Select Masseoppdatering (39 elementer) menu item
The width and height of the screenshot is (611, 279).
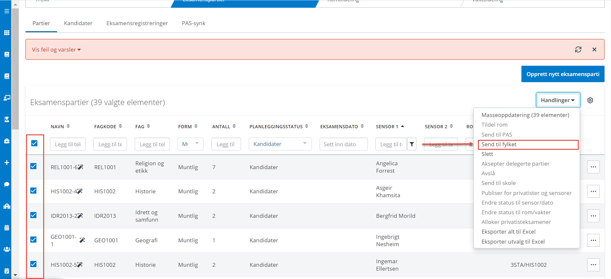point(525,115)
